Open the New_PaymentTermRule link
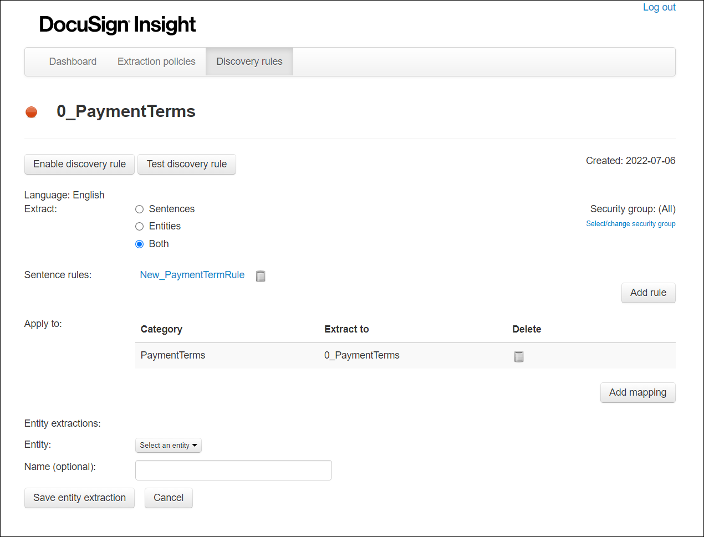 pos(192,275)
